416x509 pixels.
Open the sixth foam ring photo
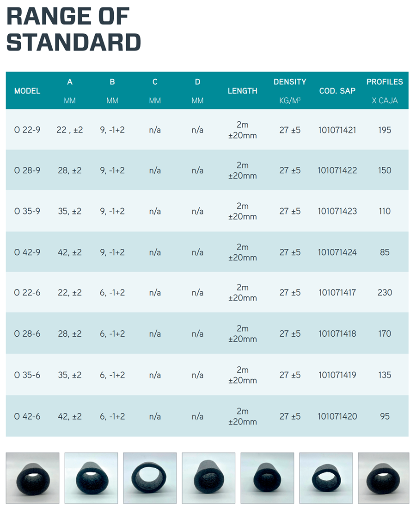[326, 478]
